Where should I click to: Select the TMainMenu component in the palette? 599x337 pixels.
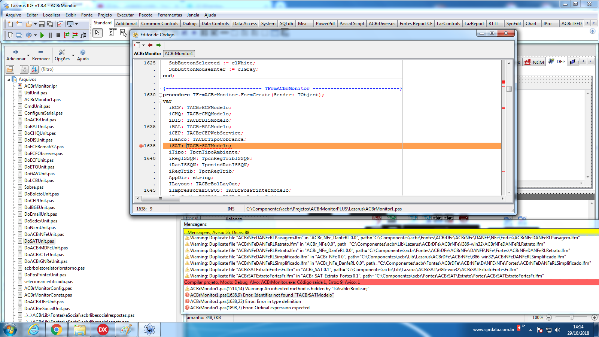[x=113, y=33]
